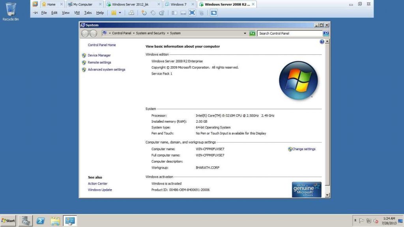Open Control Panel Home link
The width and height of the screenshot is (404, 227).
coord(102,45)
